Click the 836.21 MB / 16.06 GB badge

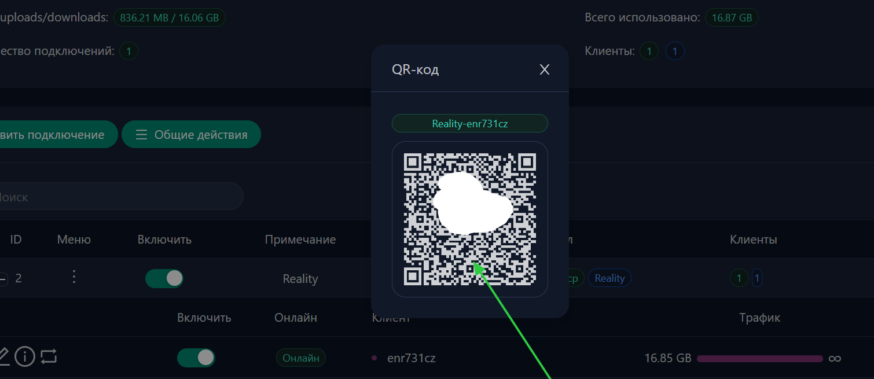point(170,17)
